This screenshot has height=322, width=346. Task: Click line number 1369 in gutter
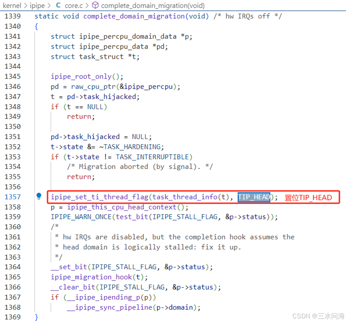(12, 317)
